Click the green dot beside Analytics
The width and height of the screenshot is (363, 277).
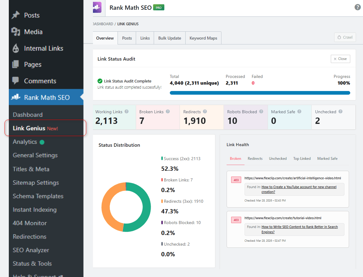[42, 142]
